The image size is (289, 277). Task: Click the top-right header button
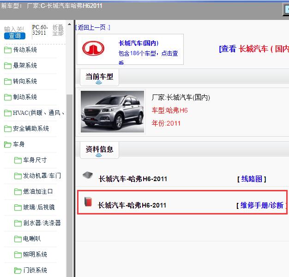[286, 9]
